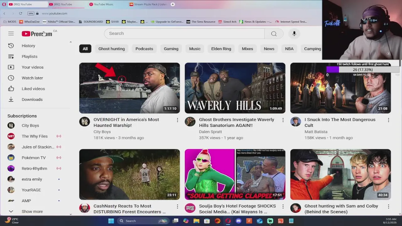Open options for the Most Dangerous Cult video
The height and width of the screenshot is (226, 402).
(x=388, y=120)
